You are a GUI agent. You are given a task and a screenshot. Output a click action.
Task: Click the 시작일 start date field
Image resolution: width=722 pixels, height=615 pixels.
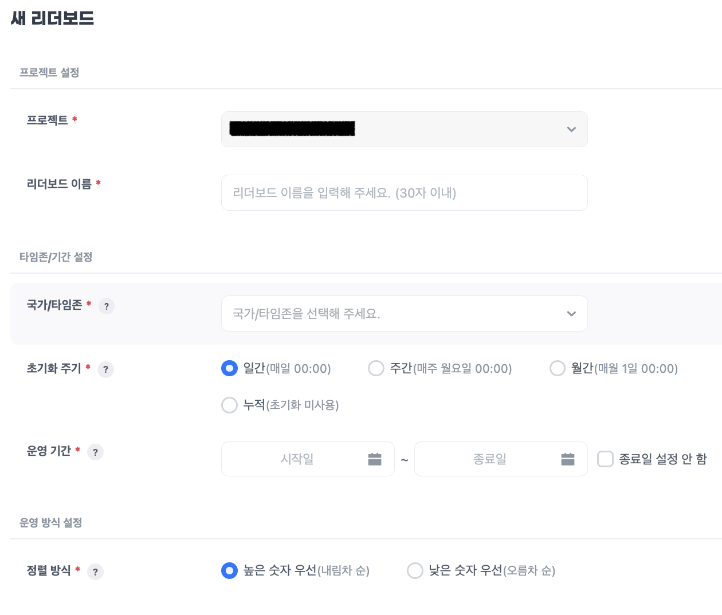(297, 459)
